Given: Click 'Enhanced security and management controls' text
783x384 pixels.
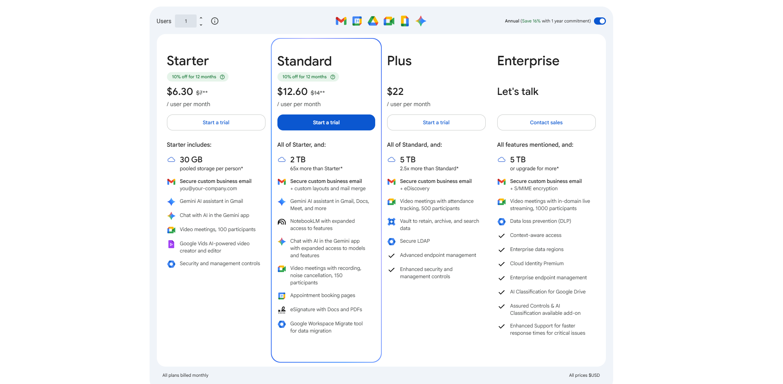Looking at the screenshot, I should click(426, 273).
